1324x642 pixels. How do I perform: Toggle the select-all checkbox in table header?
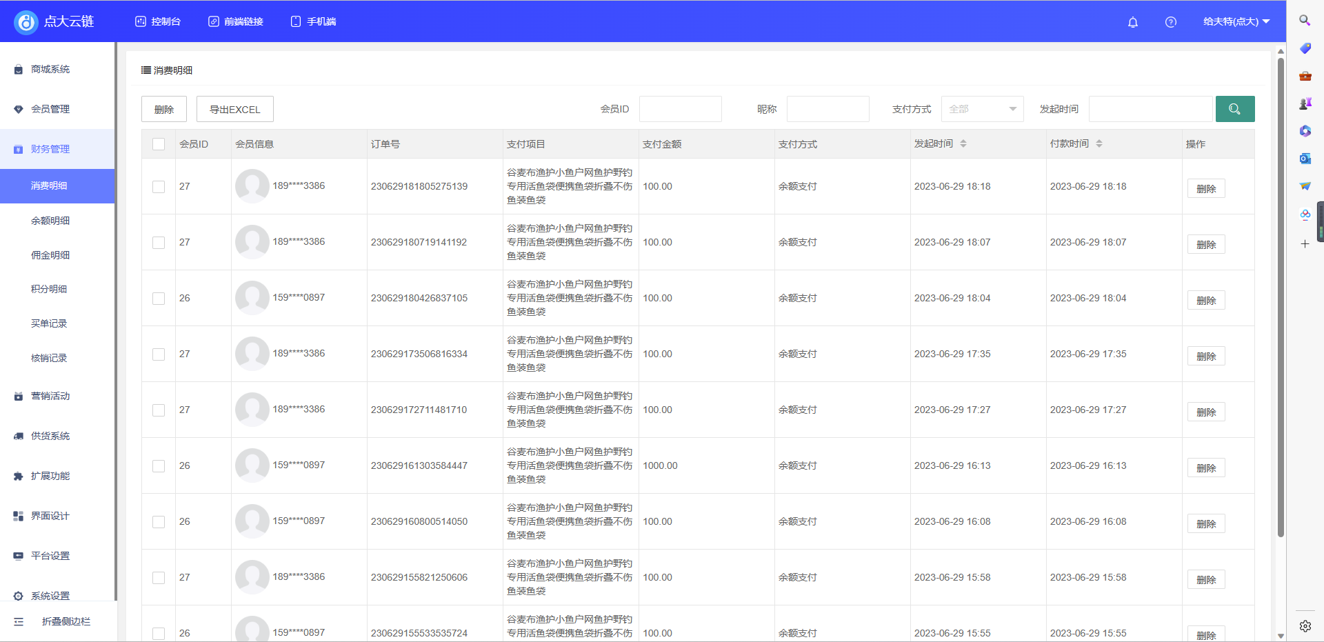(158, 144)
